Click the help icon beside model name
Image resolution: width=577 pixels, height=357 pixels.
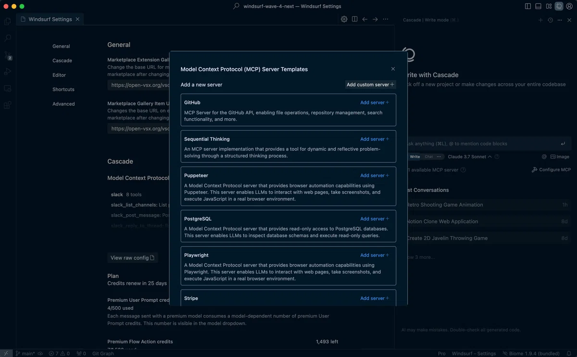pyautogui.click(x=497, y=157)
